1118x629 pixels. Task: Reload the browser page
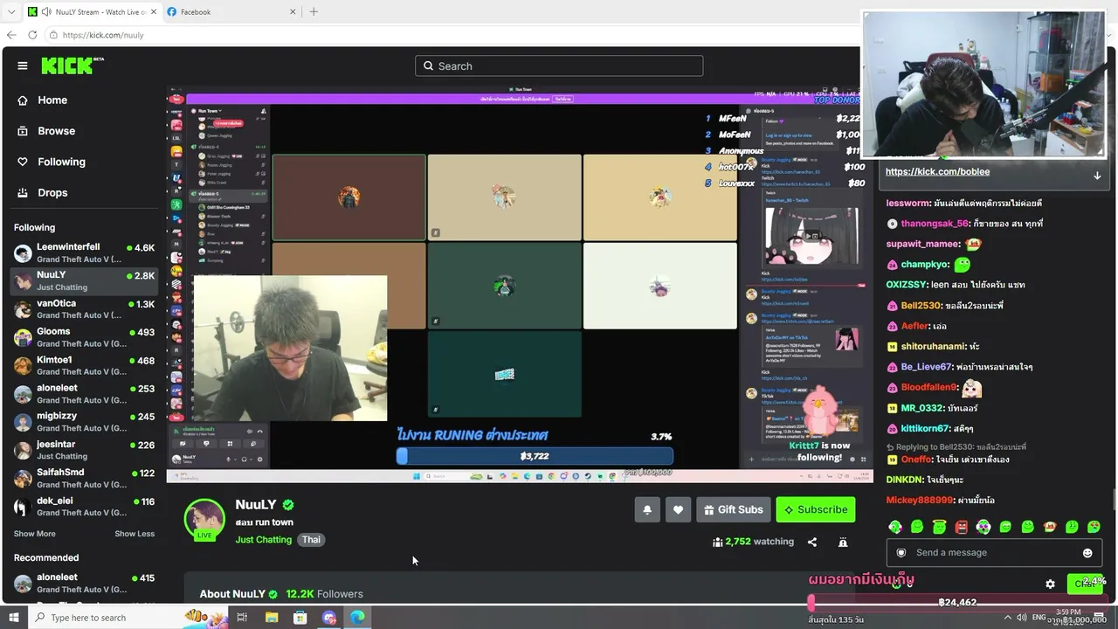point(32,35)
